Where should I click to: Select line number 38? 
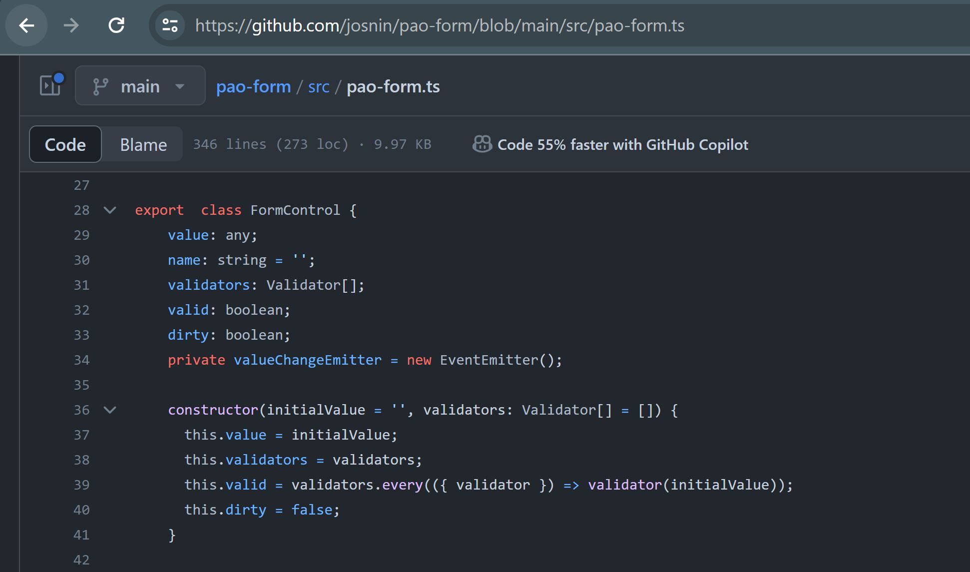tap(82, 460)
